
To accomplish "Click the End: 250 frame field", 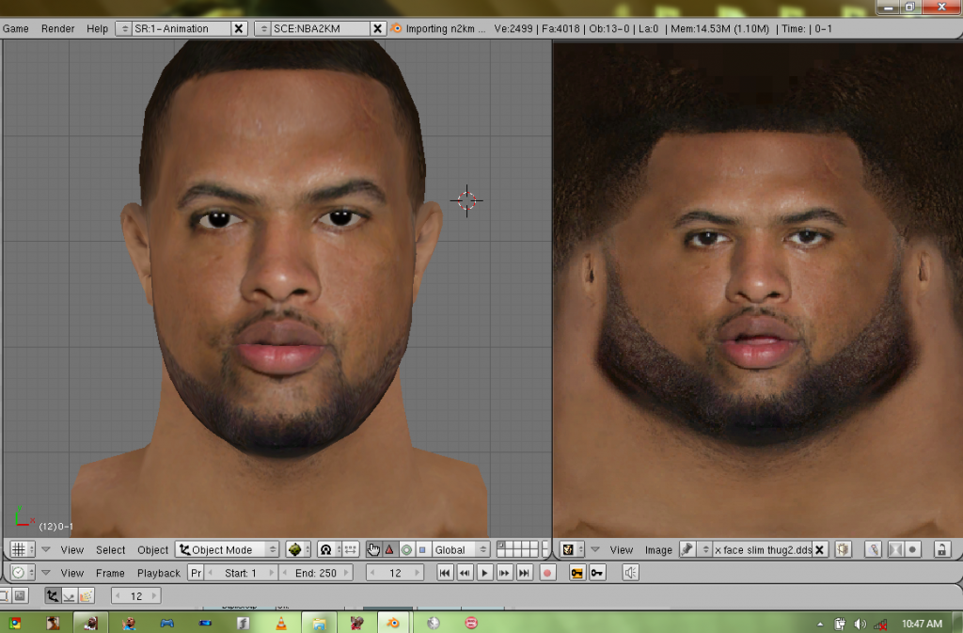I will tap(316, 573).
